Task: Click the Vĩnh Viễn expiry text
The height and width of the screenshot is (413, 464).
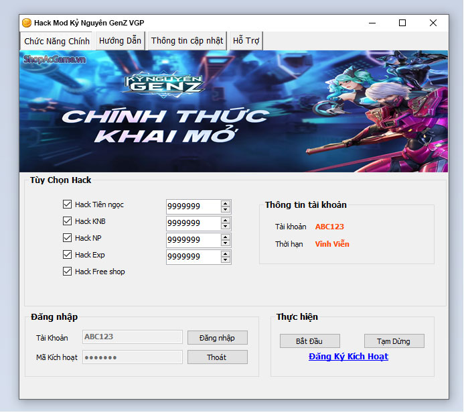Action: coord(332,244)
